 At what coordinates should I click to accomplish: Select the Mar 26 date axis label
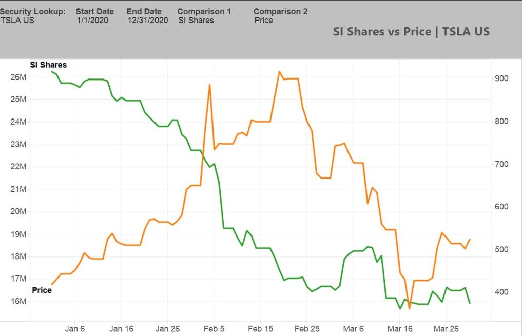446,329
